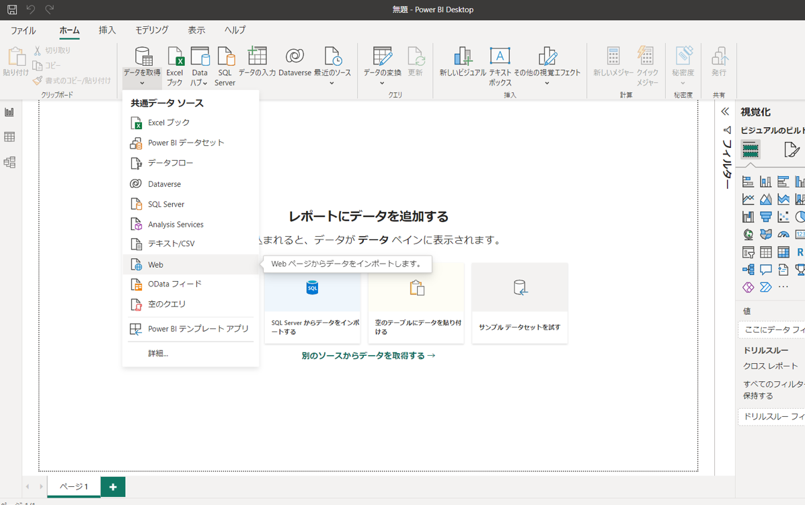Click 書式のコピー/貼り付け format painter
The width and height of the screenshot is (805, 505).
72,81
